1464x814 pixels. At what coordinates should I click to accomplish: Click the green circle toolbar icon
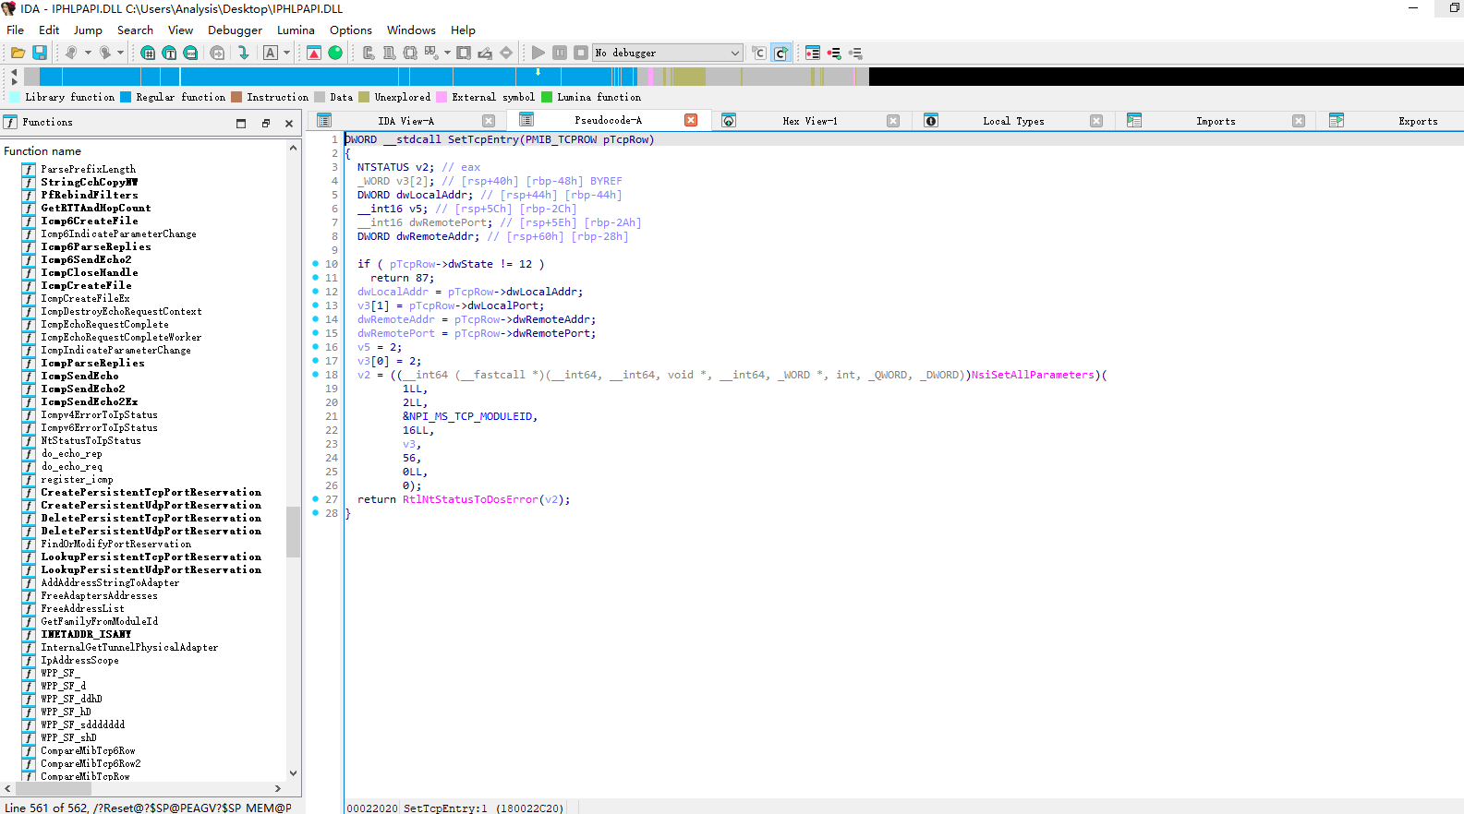click(335, 53)
